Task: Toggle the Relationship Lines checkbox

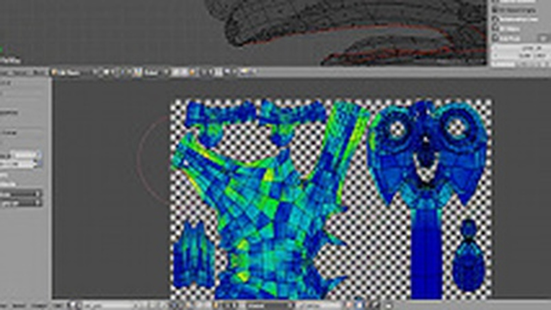Action: click(x=495, y=19)
